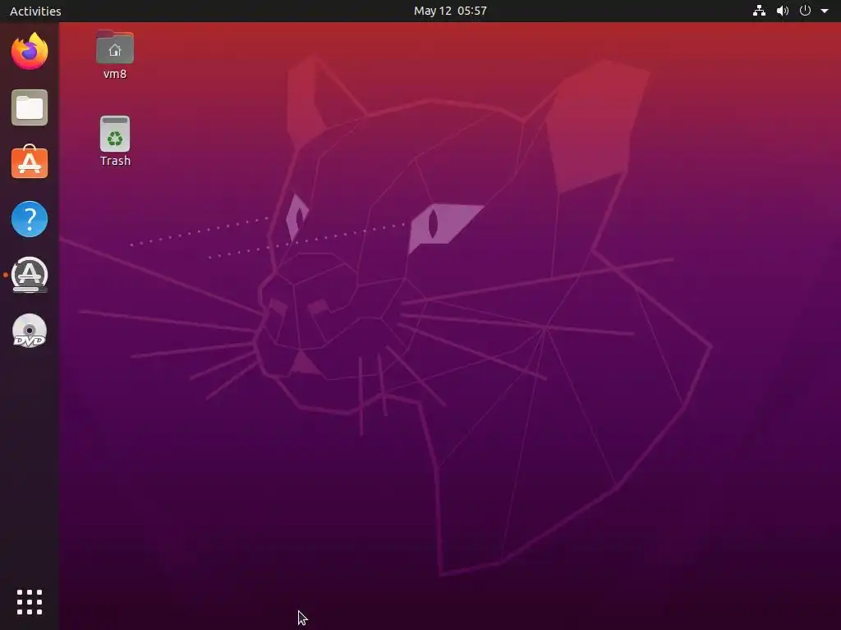Open Software Updater in the dock
Viewport: 841px width, 630px height.
pos(30,275)
